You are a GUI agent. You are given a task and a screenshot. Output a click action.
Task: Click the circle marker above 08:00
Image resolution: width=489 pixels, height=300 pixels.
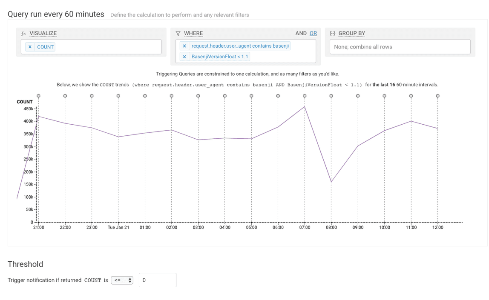click(x=331, y=96)
